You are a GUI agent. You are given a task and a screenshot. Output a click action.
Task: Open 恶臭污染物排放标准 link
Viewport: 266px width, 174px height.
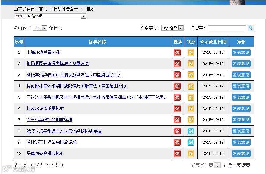(x=45, y=153)
